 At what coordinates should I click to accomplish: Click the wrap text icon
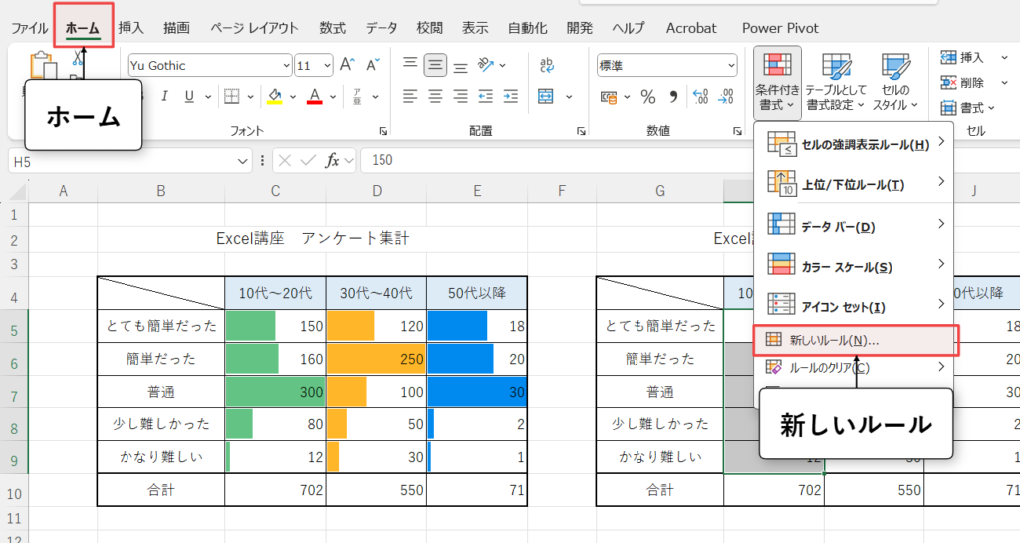[x=547, y=66]
